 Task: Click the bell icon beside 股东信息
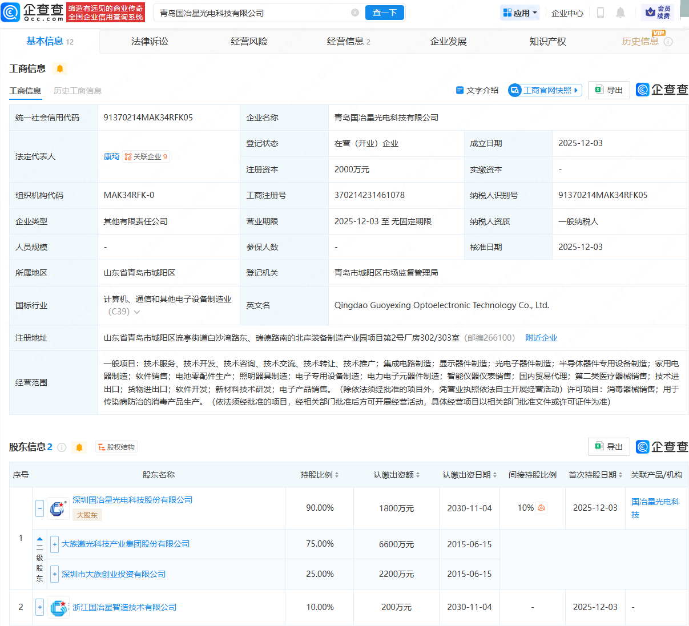pyautogui.click(x=79, y=447)
